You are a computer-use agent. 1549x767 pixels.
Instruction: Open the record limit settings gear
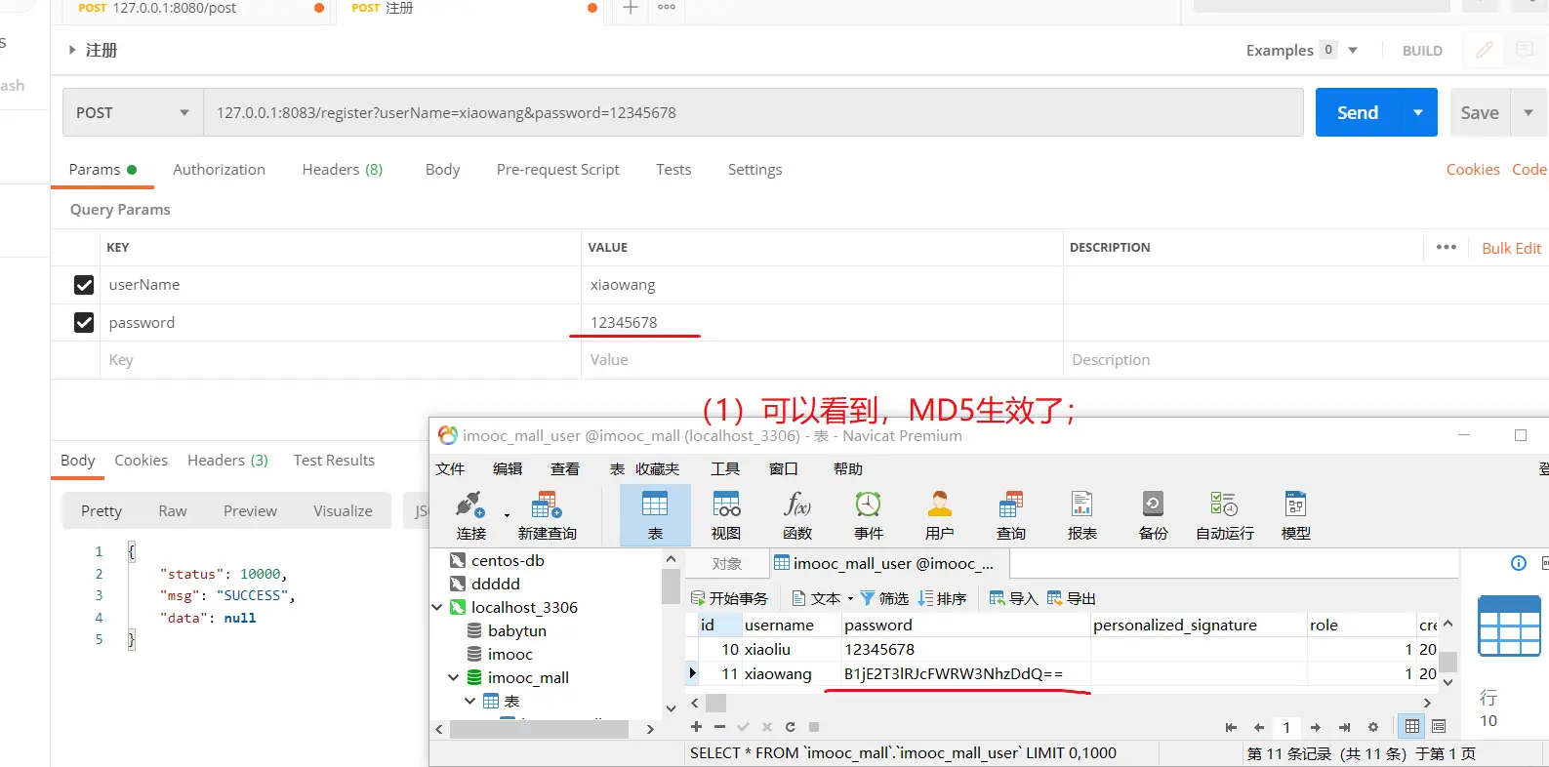[x=1373, y=727]
